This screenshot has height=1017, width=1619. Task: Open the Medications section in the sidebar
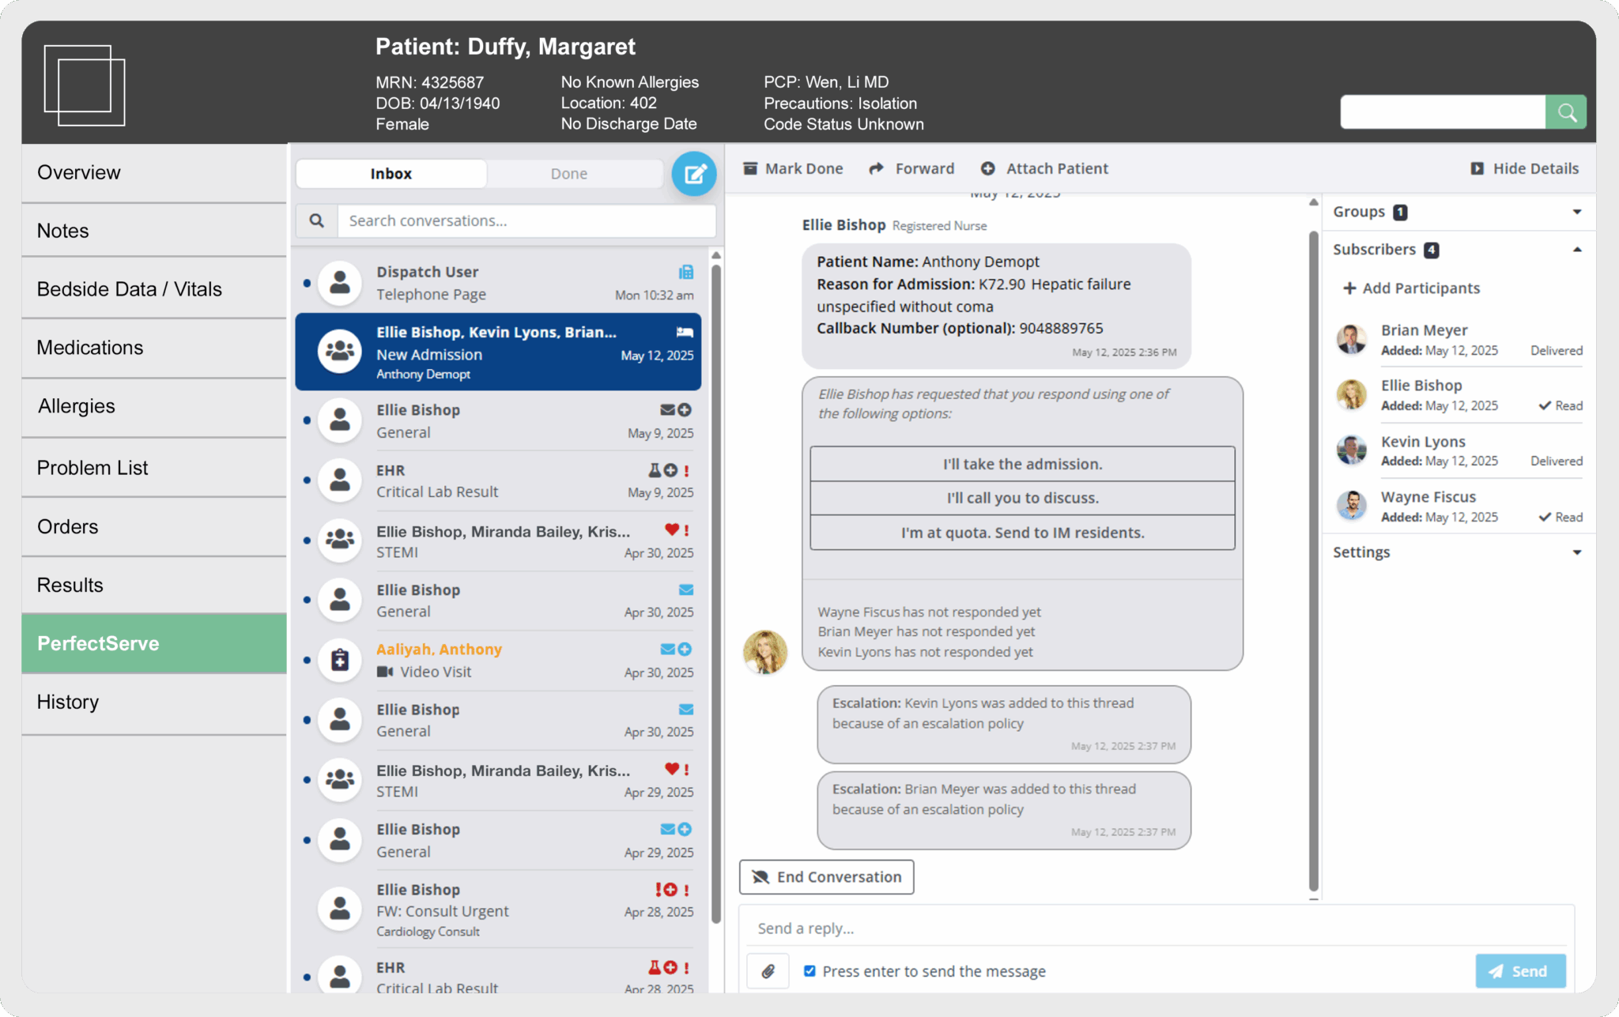coord(89,347)
